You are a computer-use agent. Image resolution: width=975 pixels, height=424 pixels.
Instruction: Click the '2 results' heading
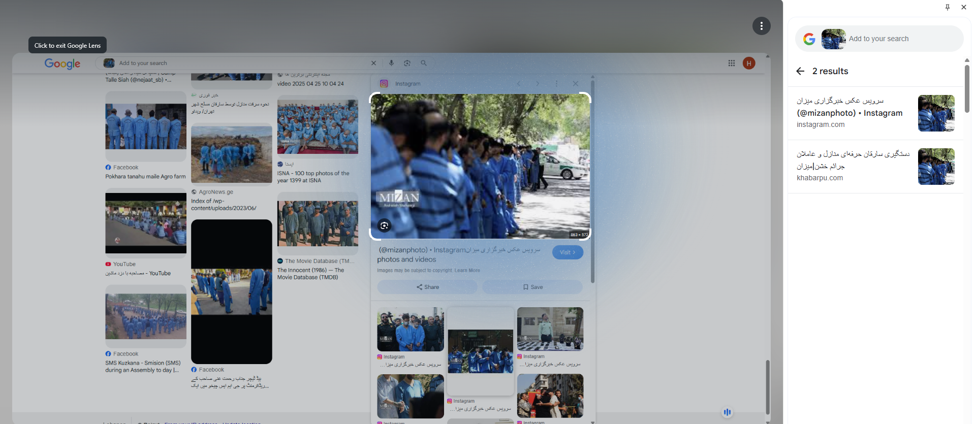tap(830, 71)
